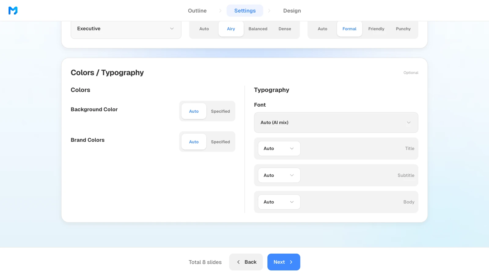Set Brand Colors to Auto
Screen dimensions: 489x275
coord(194,142)
